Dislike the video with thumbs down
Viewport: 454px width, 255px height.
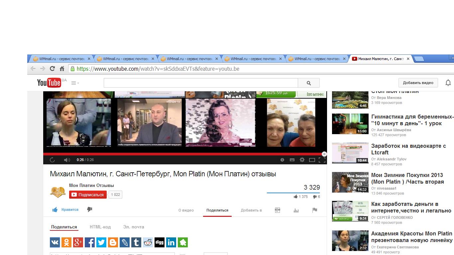pos(89,210)
